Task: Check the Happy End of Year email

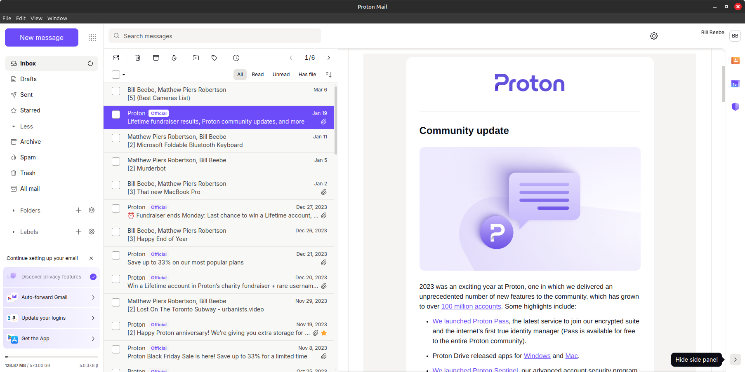Action: [x=116, y=232]
